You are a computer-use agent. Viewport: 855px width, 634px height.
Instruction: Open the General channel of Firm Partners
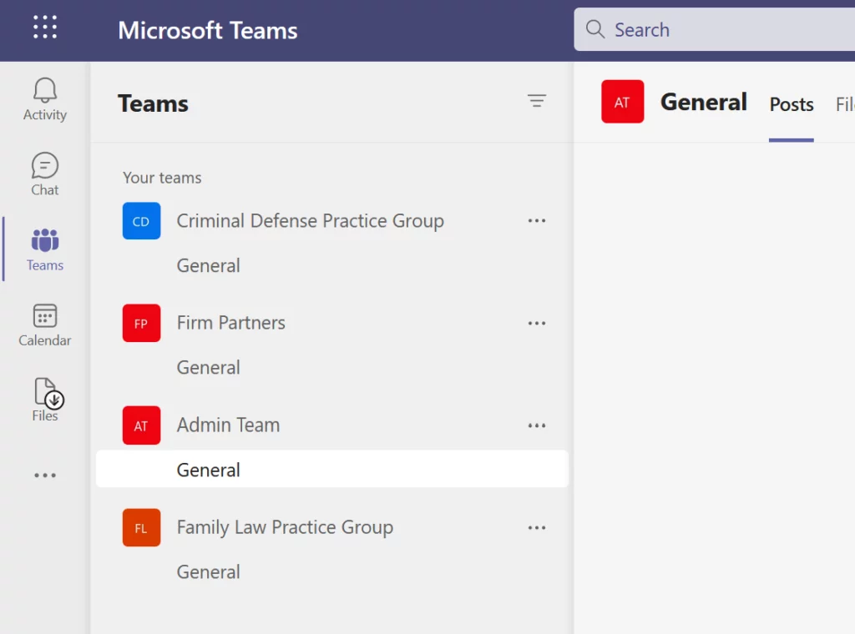click(x=208, y=367)
